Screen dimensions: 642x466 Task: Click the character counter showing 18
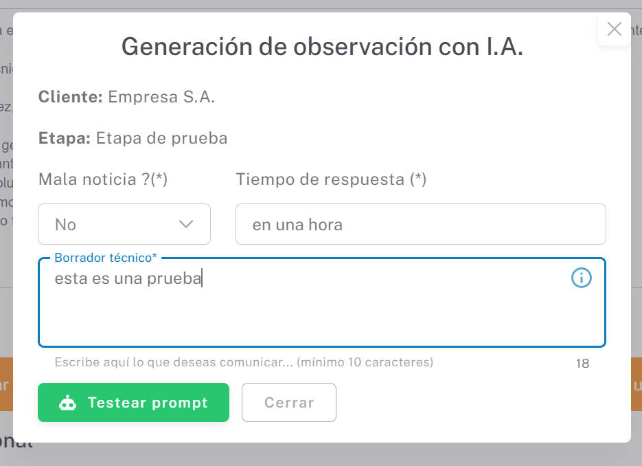[582, 364]
